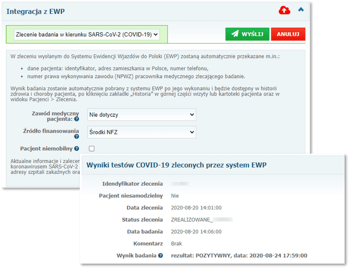Viewport: 349px width, 268px height.
Task: Click the Wyniki testów COVID-19 heading
Action: (176, 165)
